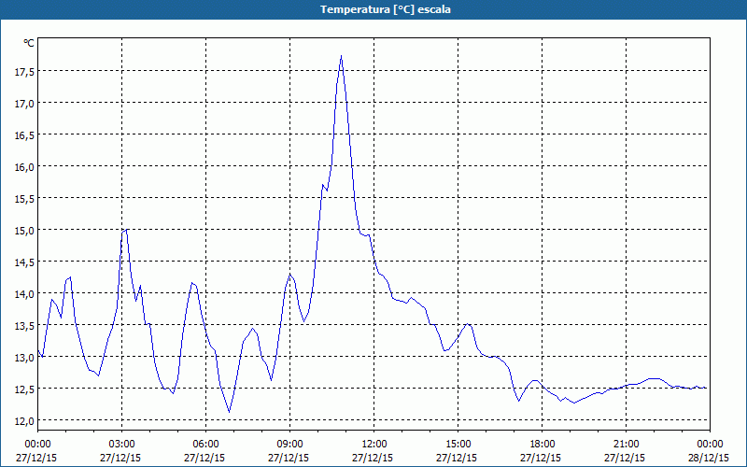Click the '17,5' y-axis value
Screen dimensions: 747x467
click(x=25, y=72)
